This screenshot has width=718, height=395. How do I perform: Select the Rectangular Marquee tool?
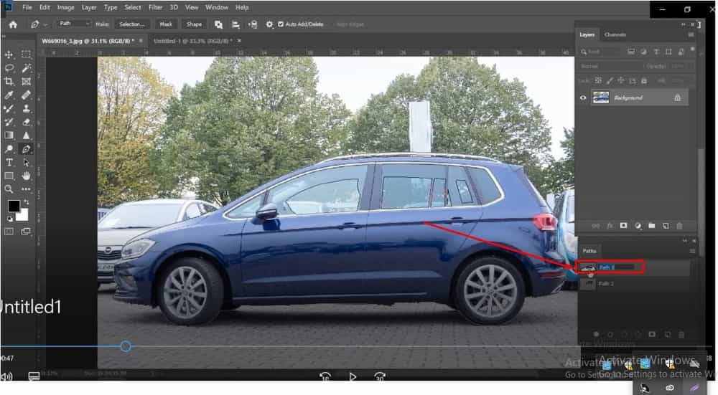tap(26, 54)
